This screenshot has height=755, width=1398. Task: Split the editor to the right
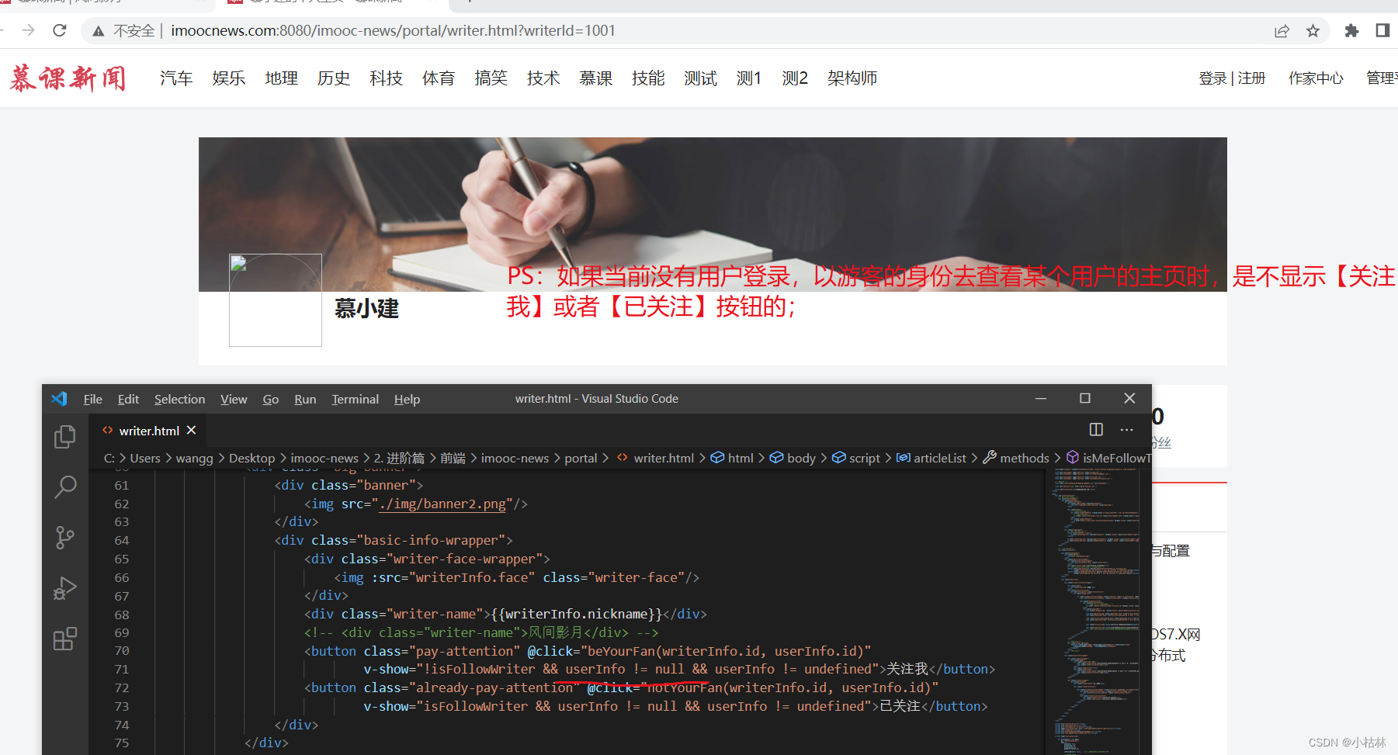click(1096, 429)
